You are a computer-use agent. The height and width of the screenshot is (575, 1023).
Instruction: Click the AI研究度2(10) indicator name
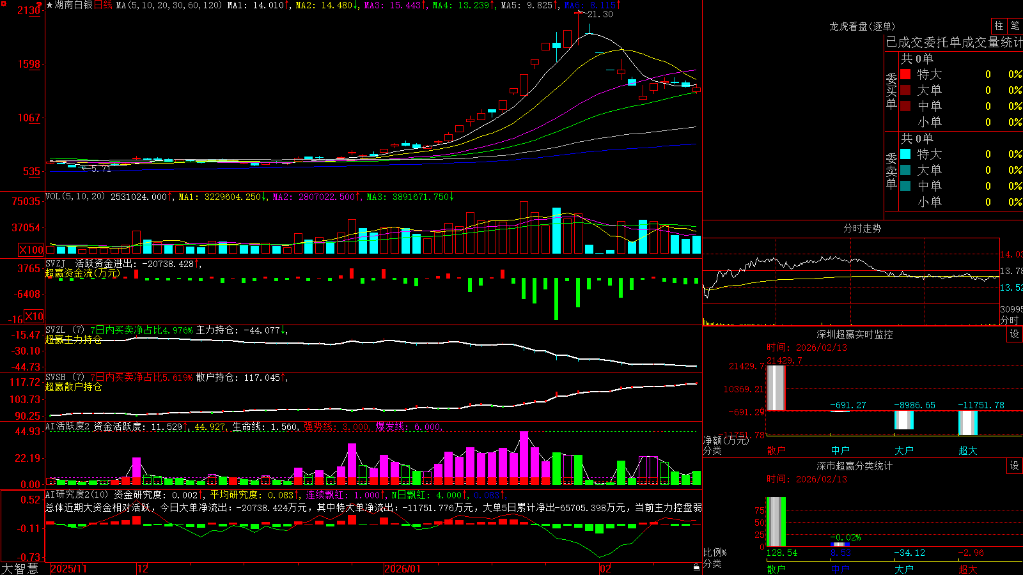(x=77, y=494)
